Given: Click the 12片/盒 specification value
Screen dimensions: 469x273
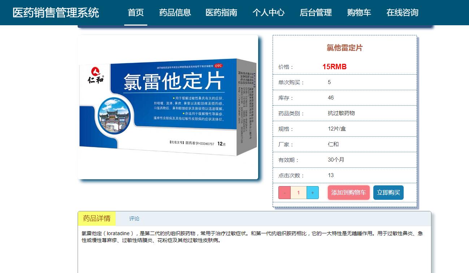Looking at the screenshot, I should pos(337,129).
